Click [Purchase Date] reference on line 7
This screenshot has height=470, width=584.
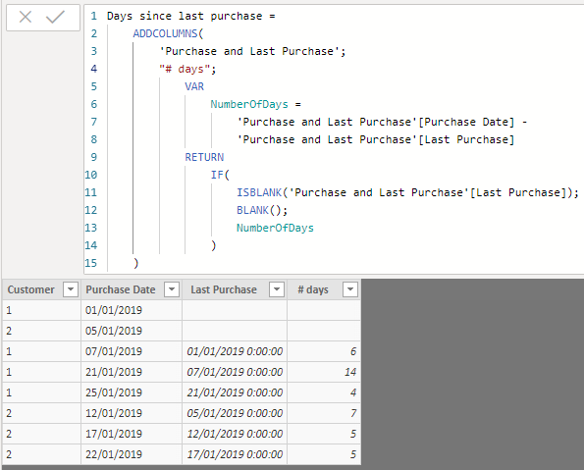coord(466,122)
